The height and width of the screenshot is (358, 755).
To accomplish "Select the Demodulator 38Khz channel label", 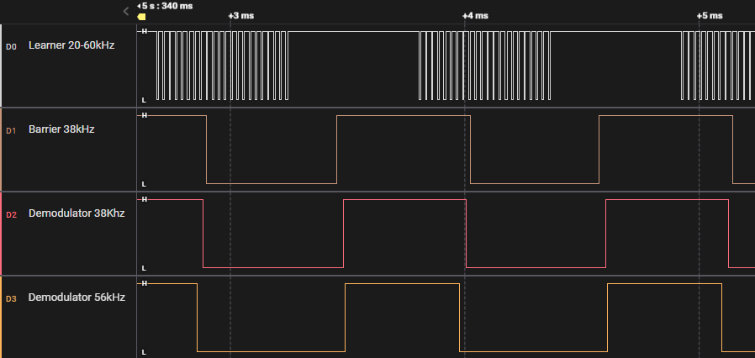I will [x=77, y=213].
